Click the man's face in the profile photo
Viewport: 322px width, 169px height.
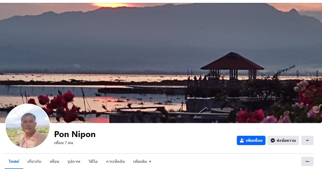tap(28, 123)
